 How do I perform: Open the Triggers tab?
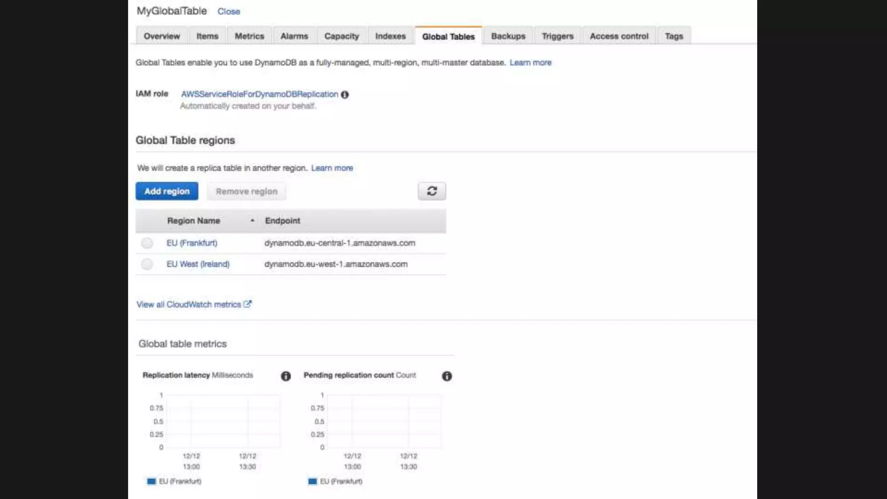click(x=557, y=36)
